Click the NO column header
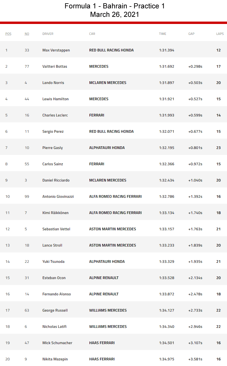 [x=27, y=34]
